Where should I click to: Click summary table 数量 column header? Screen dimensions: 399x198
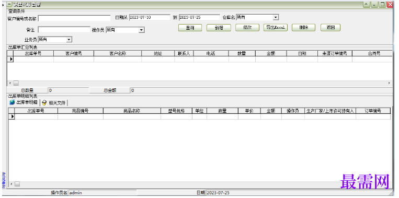242,53
